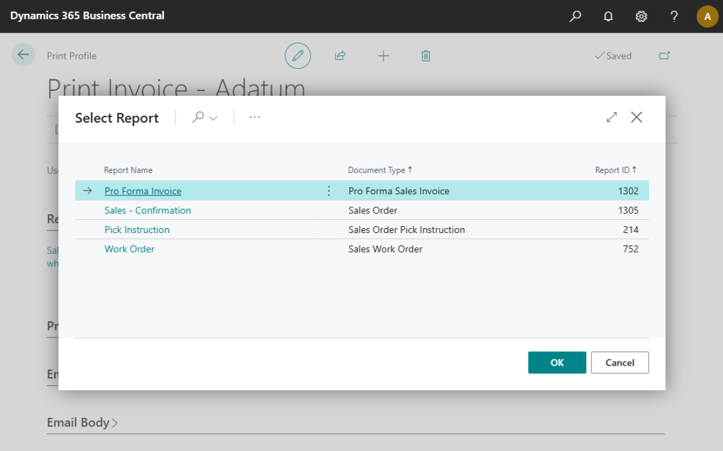
Task: Click the Sales Work Order cell
Action: pos(385,249)
